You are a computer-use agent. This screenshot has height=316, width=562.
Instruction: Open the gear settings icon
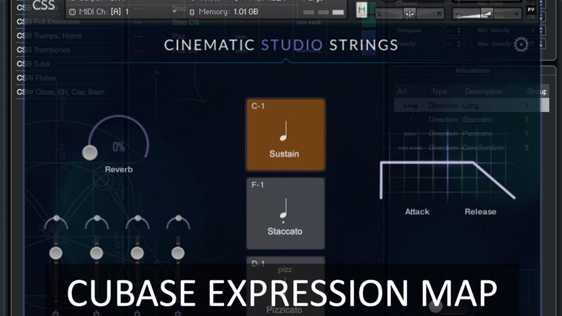pos(521,45)
